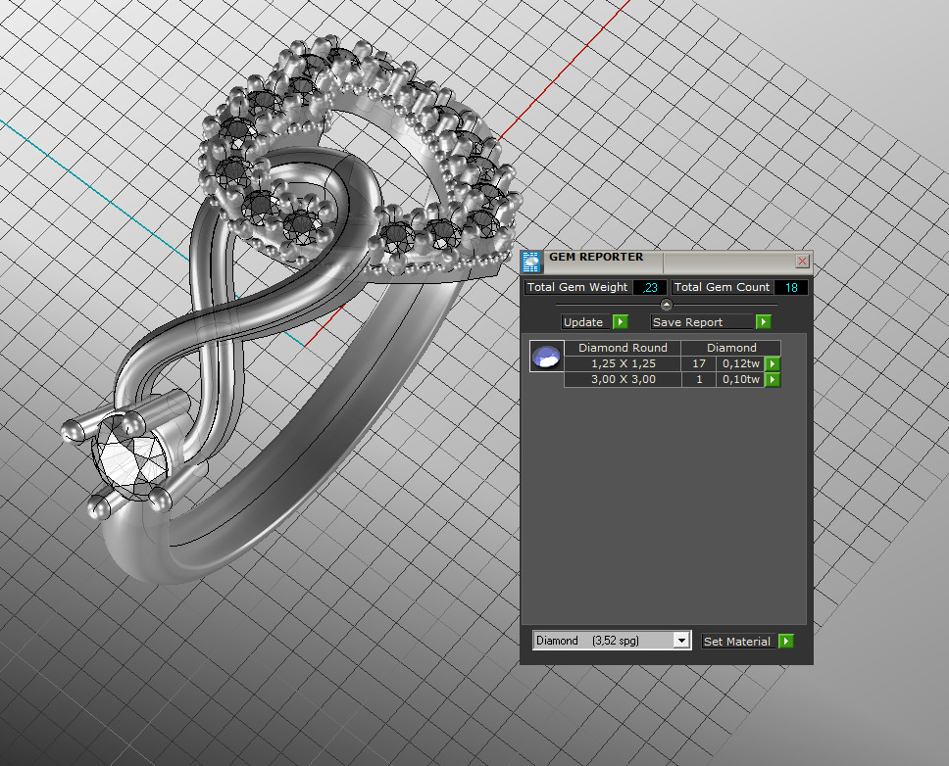Click the Gem Reporter title bar icon
The width and height of the screenshot is (949, 766).
[530, 262]
